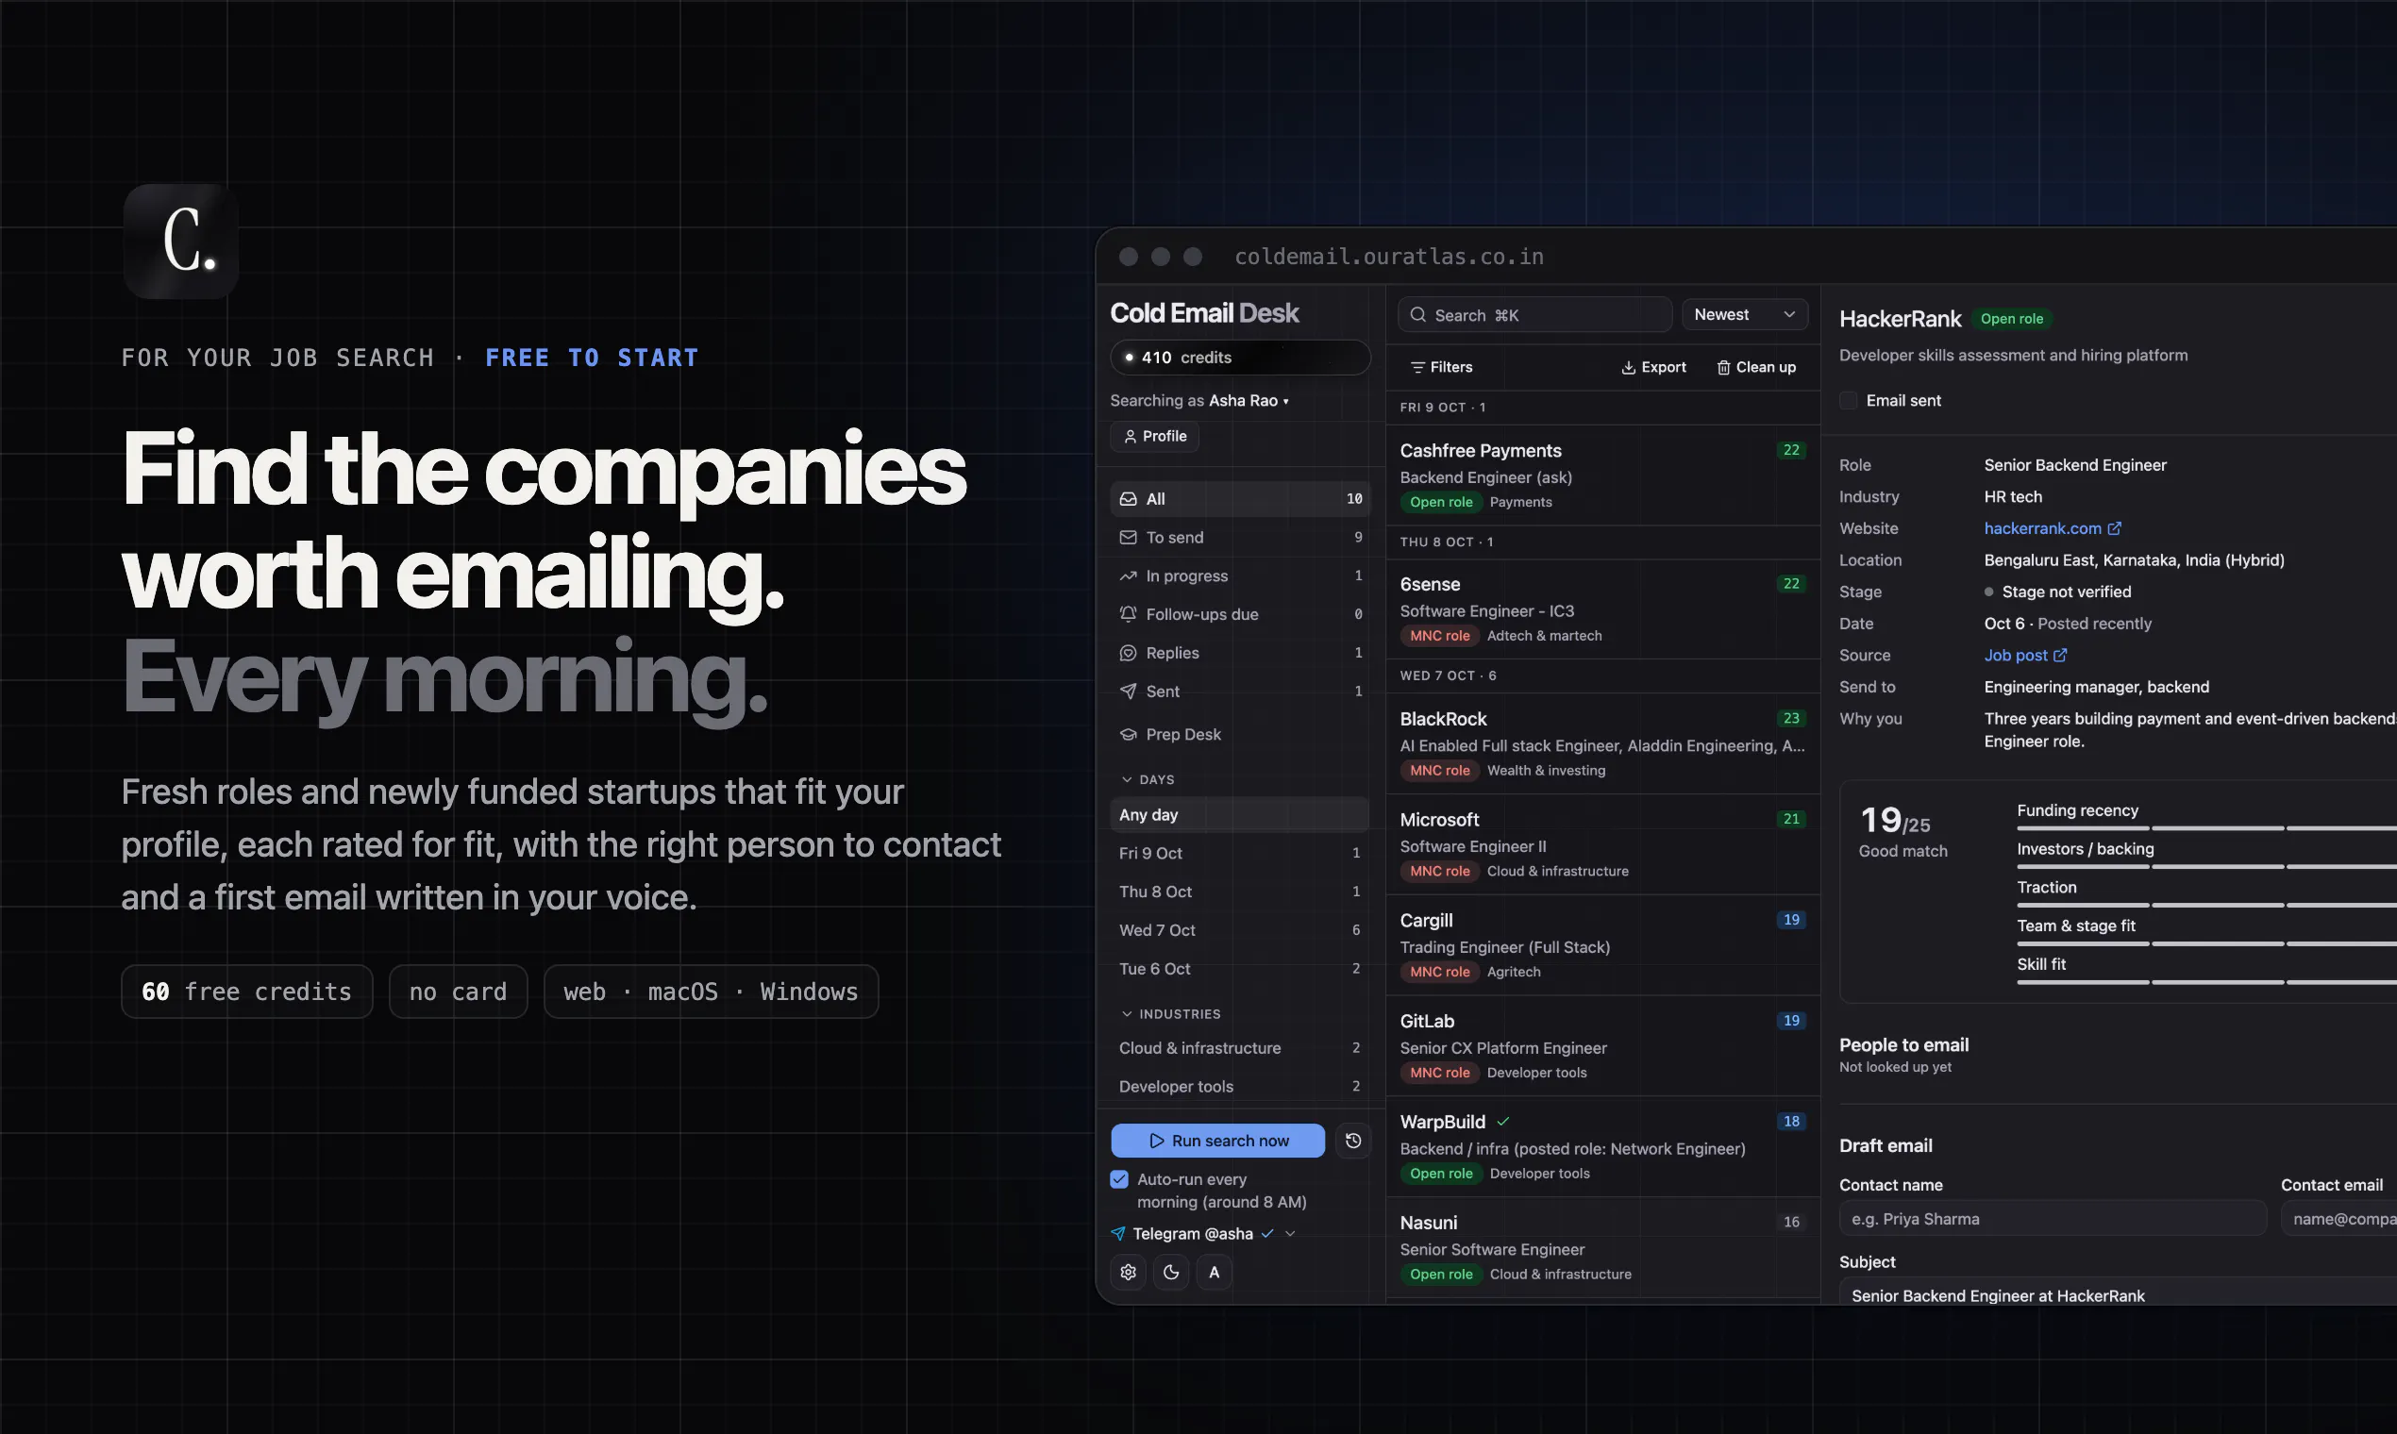Click the Telegram paper-plane icon
This screenshot has width=2397, height=1434.
coord(1118,1234)
